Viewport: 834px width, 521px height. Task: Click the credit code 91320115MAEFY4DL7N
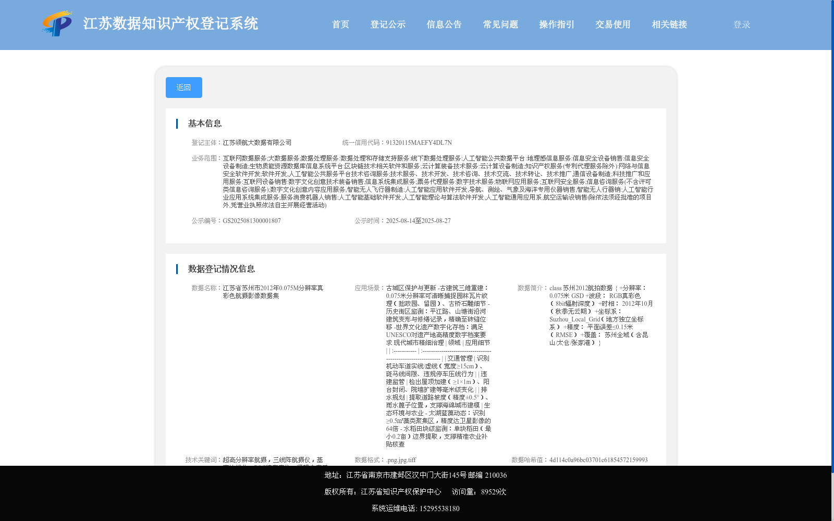point(419,143)
